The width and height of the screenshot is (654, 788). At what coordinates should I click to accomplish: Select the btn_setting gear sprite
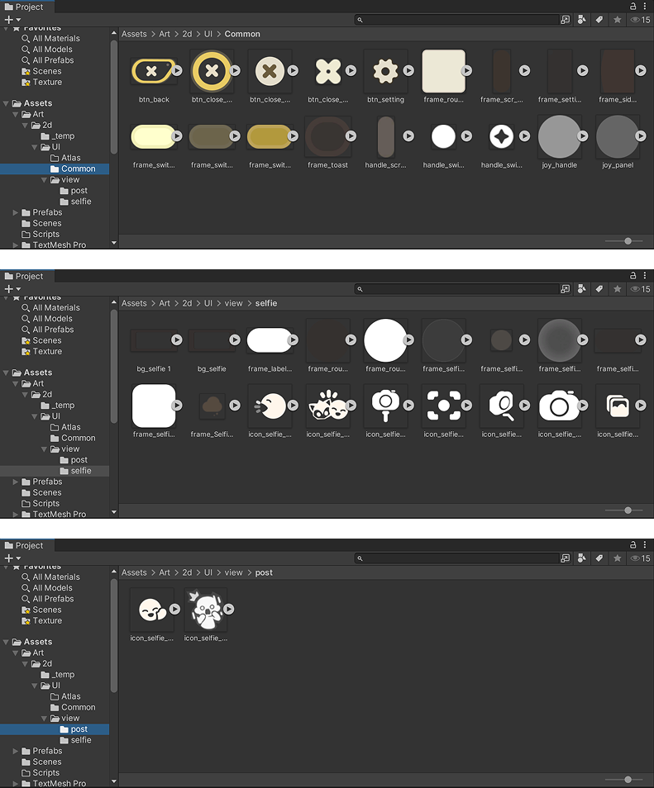pyautogui.click(x=385, y=71)
